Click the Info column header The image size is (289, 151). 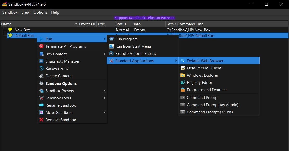tap(149, 24)
